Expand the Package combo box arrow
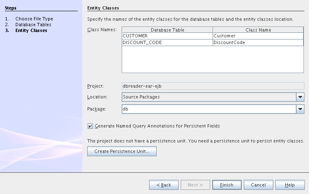309x194 pixels. 300,109
